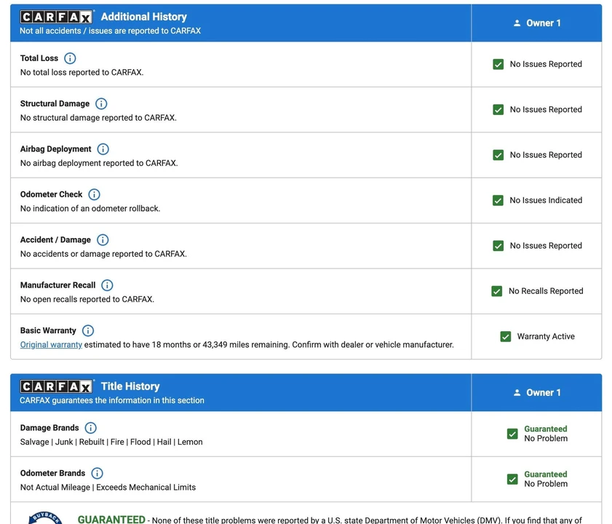612x524 pixels.
Task: Click the Title History heading
Action: pos(130,386)
